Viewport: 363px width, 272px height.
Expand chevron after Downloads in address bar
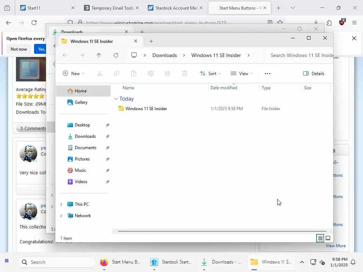click(184, 55)
